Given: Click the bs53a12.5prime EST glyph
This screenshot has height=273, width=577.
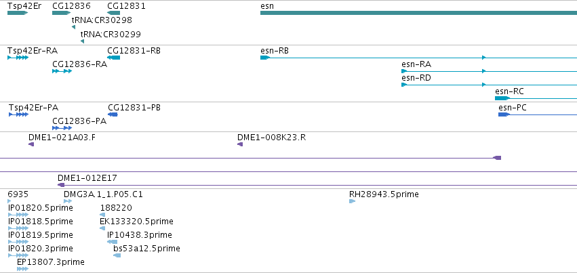Looking at the screenshot, I should click(x=117, y=255).
